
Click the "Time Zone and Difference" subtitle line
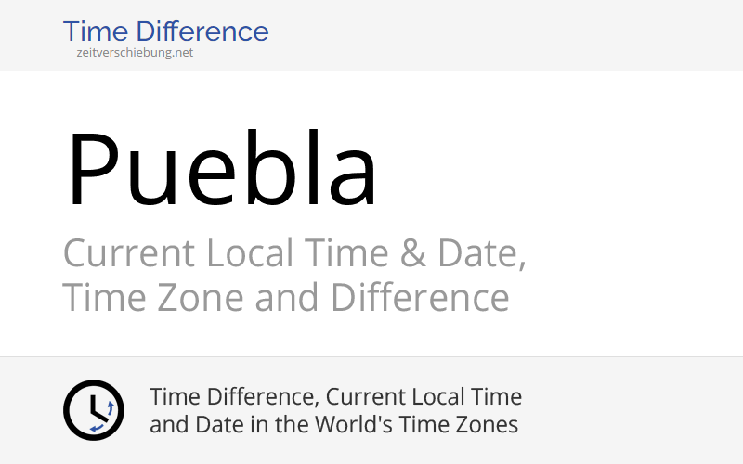(285, 298)
